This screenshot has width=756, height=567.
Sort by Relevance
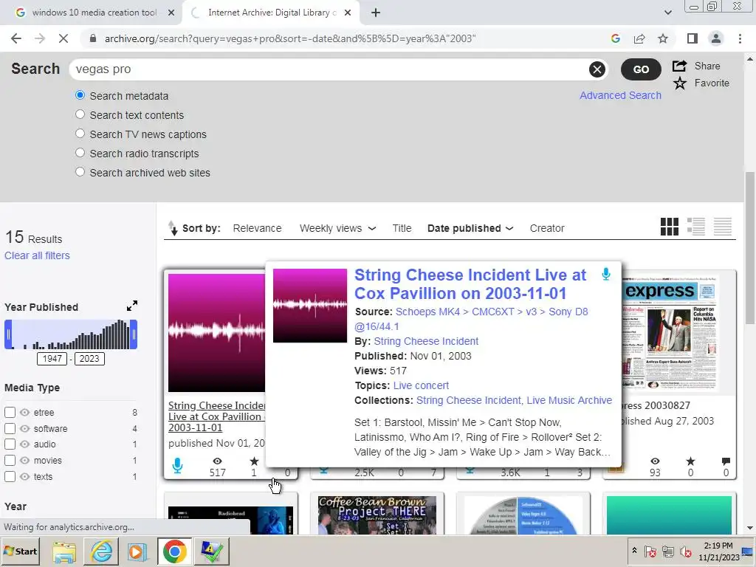[257, 228]
